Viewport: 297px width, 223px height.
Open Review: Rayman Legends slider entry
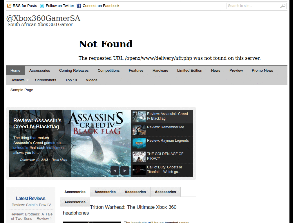pyautogui.click(x=168, y=141)
